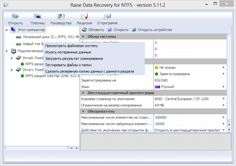Choose Искать потерянные данные menu item
Viewport: 236px width, 166px height.
pyautogui.click(x=94, y=52)
